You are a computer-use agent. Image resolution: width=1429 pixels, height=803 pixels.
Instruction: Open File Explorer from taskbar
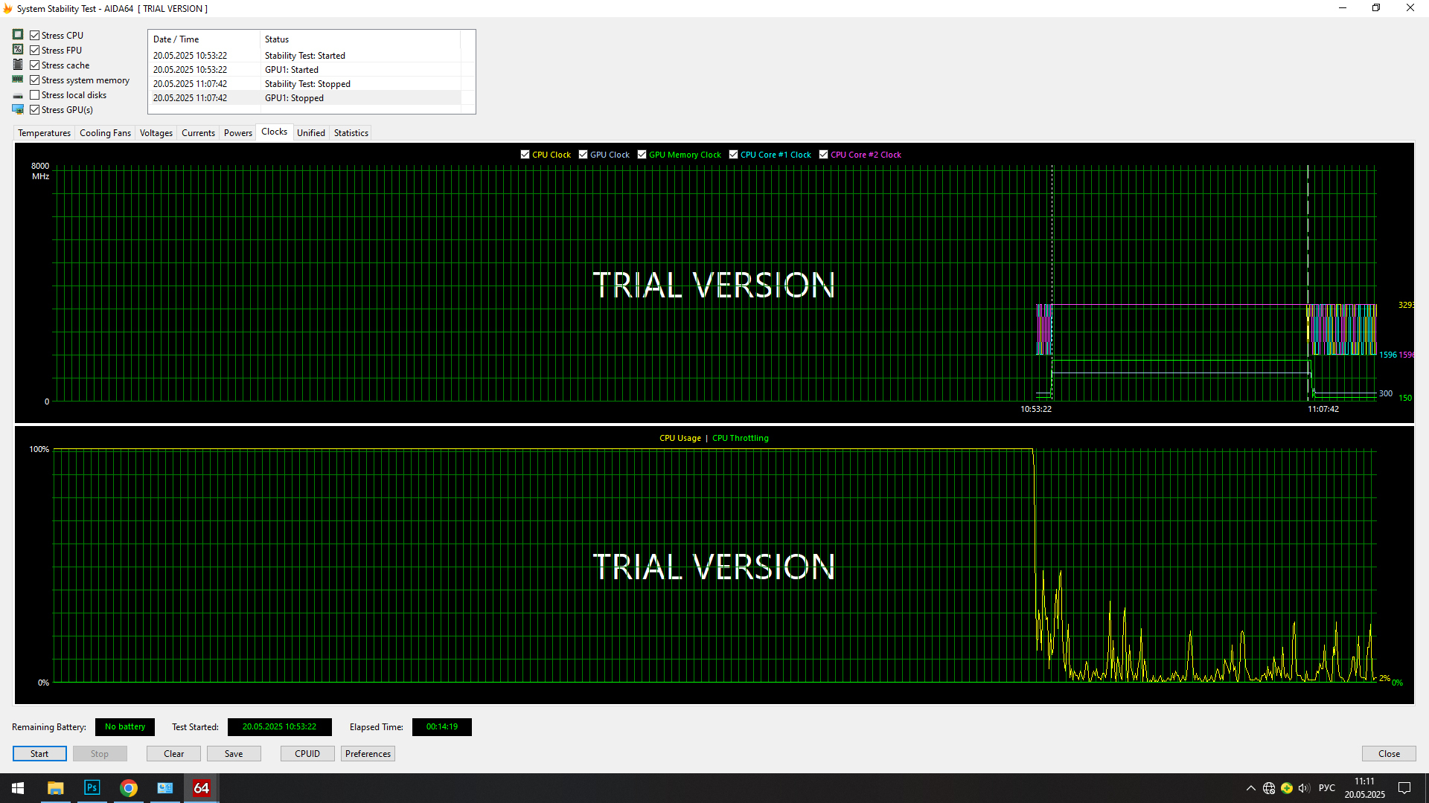click(x=55, y=788)
